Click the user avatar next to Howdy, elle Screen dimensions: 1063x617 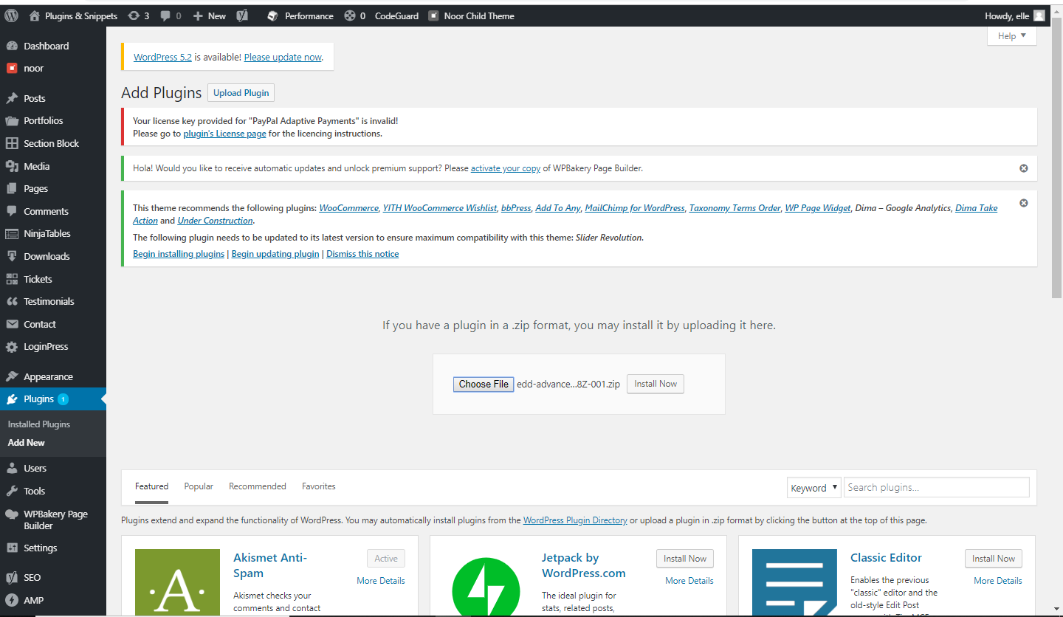(x=1039, y=15)
